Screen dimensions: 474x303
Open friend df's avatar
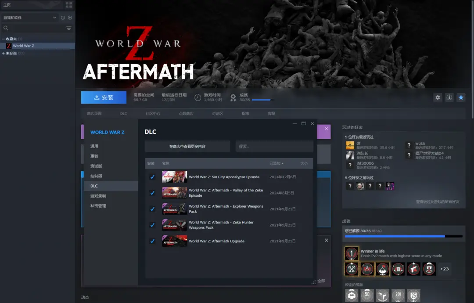coord(350,145)
